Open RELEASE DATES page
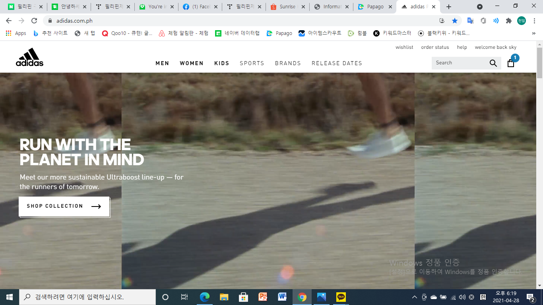Screen dimensions: 543x305 coord(337,63)
